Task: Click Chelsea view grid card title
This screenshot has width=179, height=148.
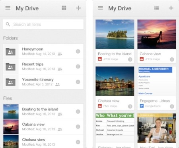Action: click(109, 101)
